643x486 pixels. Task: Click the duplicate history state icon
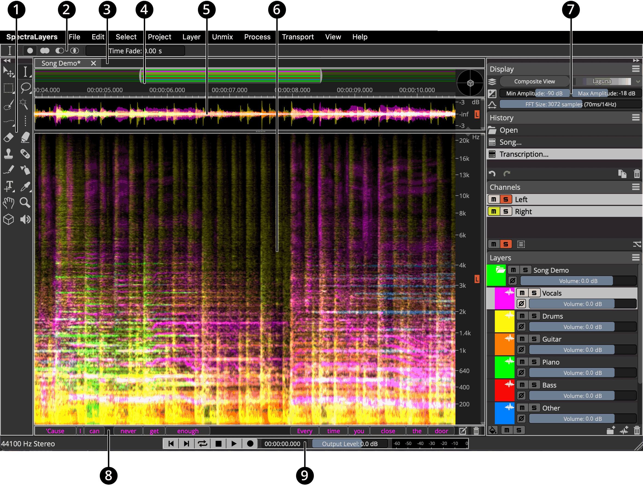(x=622, y=174)
